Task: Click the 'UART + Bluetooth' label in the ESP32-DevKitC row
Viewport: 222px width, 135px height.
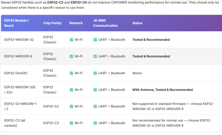Action: click(112, 73)
